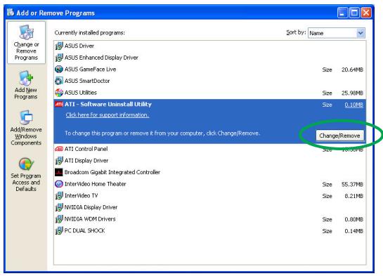
Task: Select the InterVideo TV icon
Action: pos(59,195)
